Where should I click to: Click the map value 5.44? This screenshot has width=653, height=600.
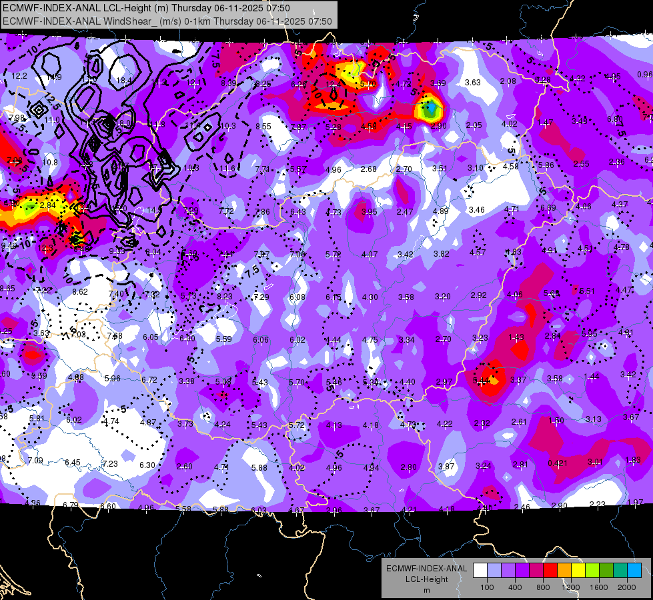pyautogui.click(x=481, y=381)
